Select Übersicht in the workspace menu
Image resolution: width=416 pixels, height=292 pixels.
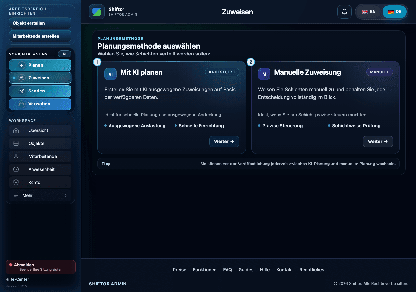tap(40, 130)
